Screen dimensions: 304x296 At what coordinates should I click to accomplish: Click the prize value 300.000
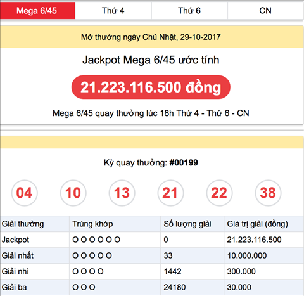241,271
